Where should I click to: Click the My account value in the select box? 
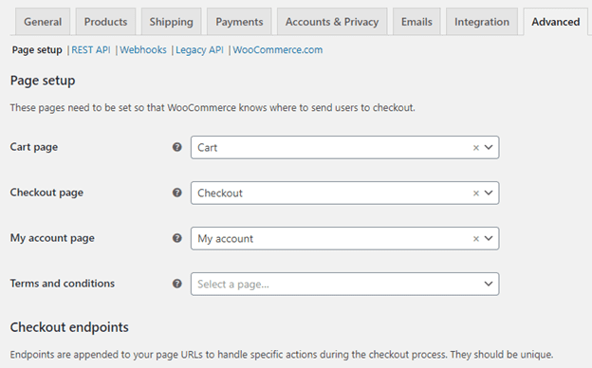226,239
